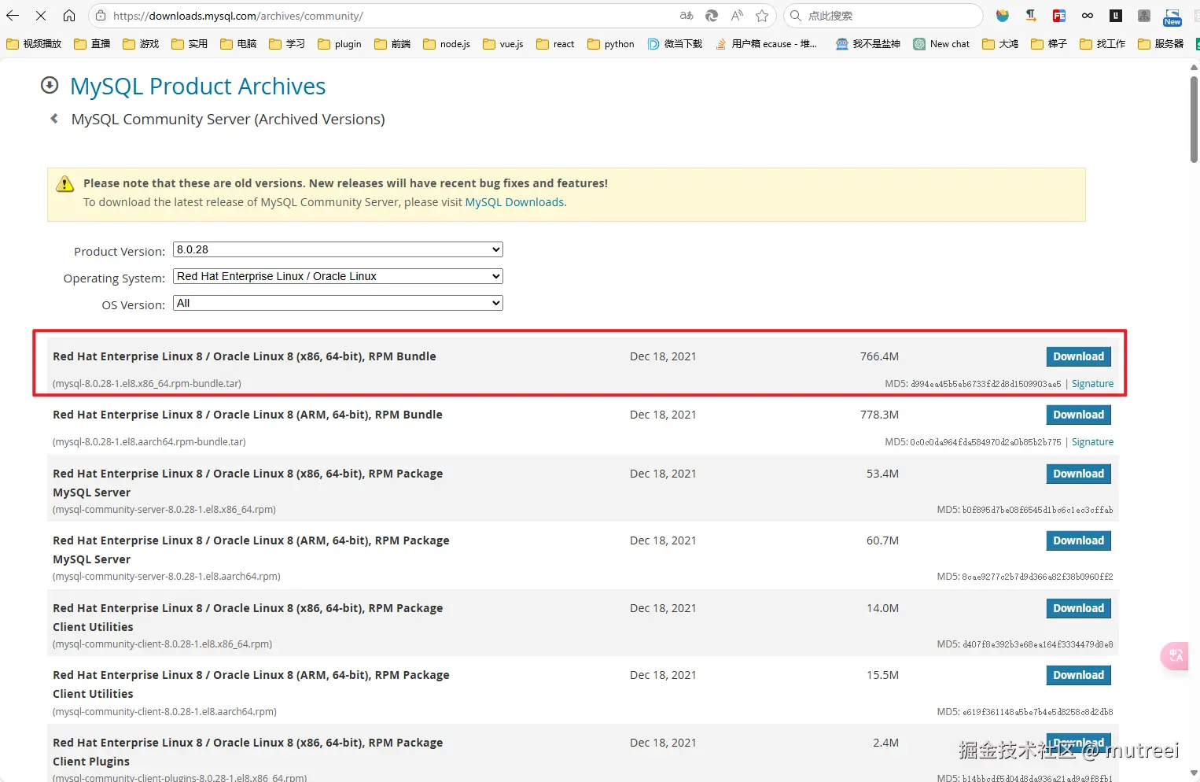Open the 学习 bookmarks folder

tap(287, 44)
